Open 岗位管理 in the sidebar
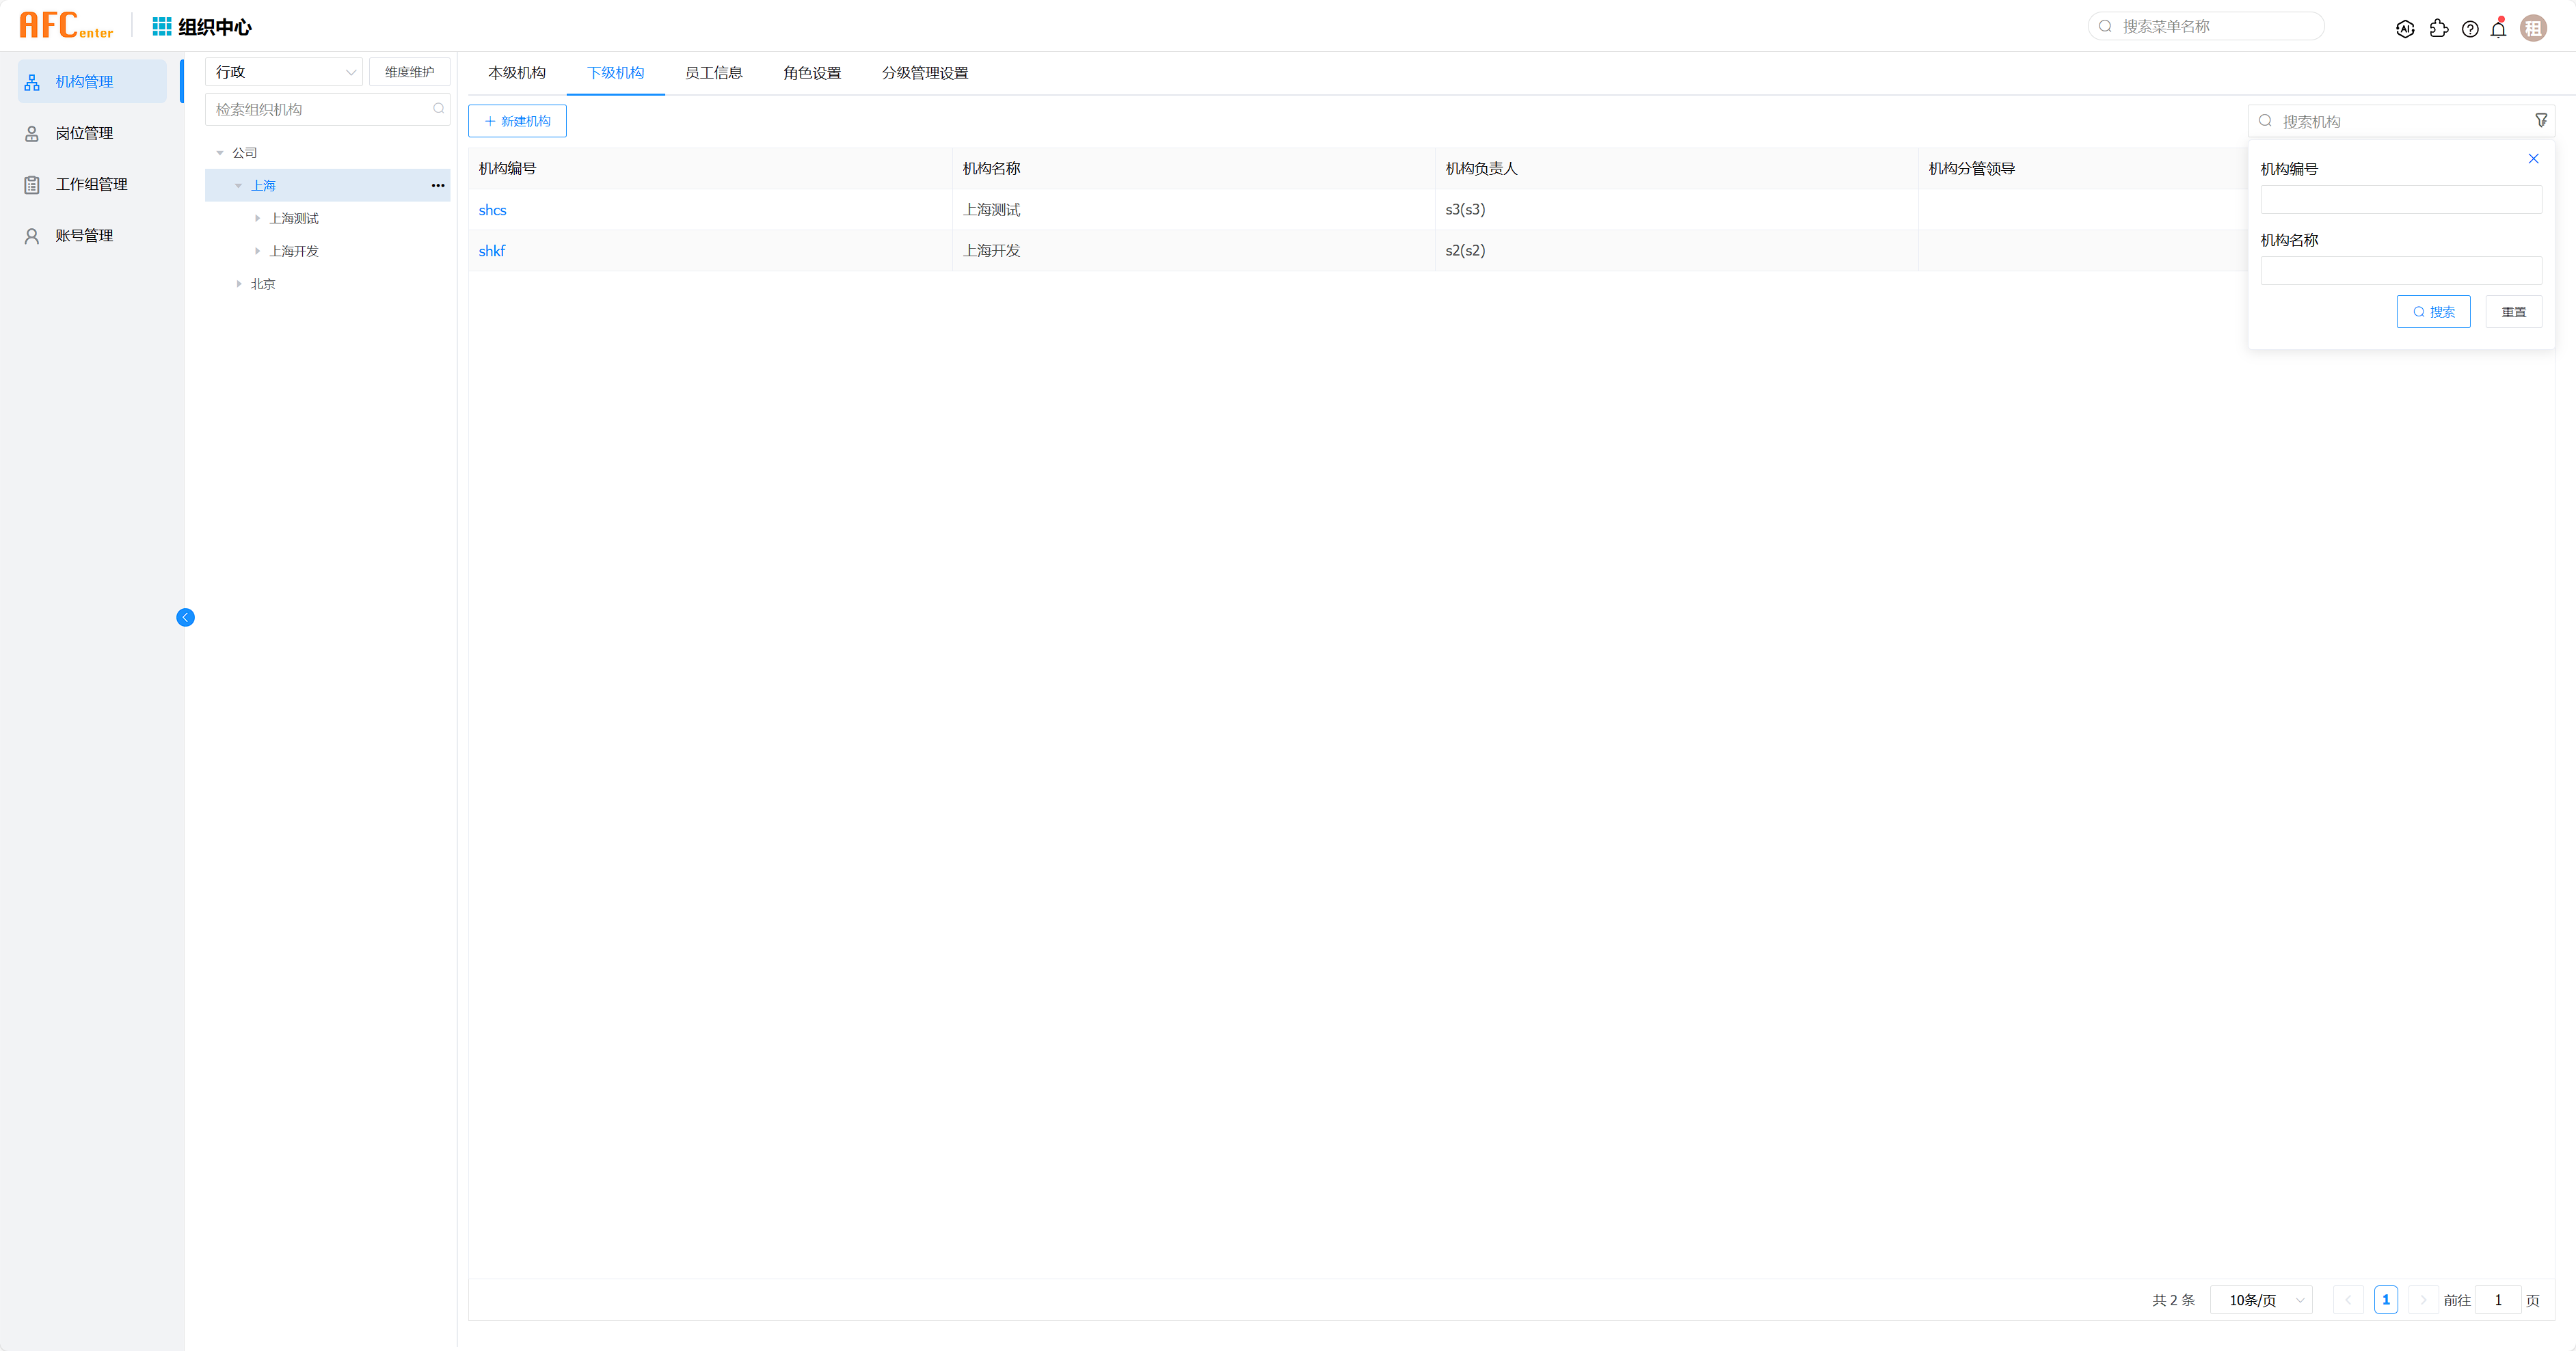Image resolution: width=2576 pixels, height=1351 pixels. (84, 133)
